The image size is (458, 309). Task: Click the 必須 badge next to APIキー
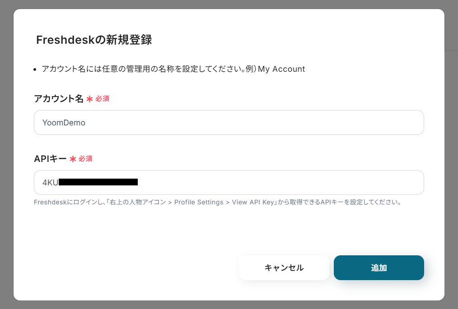85,159
